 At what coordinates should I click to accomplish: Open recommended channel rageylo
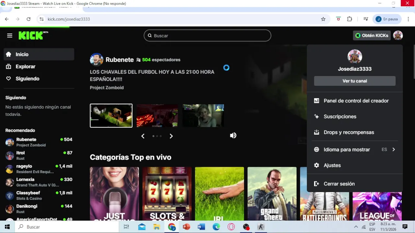39,169
